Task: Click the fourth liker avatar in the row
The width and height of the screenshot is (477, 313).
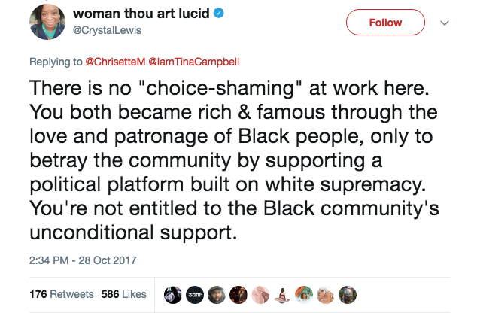Action: [x=237, y=293]
